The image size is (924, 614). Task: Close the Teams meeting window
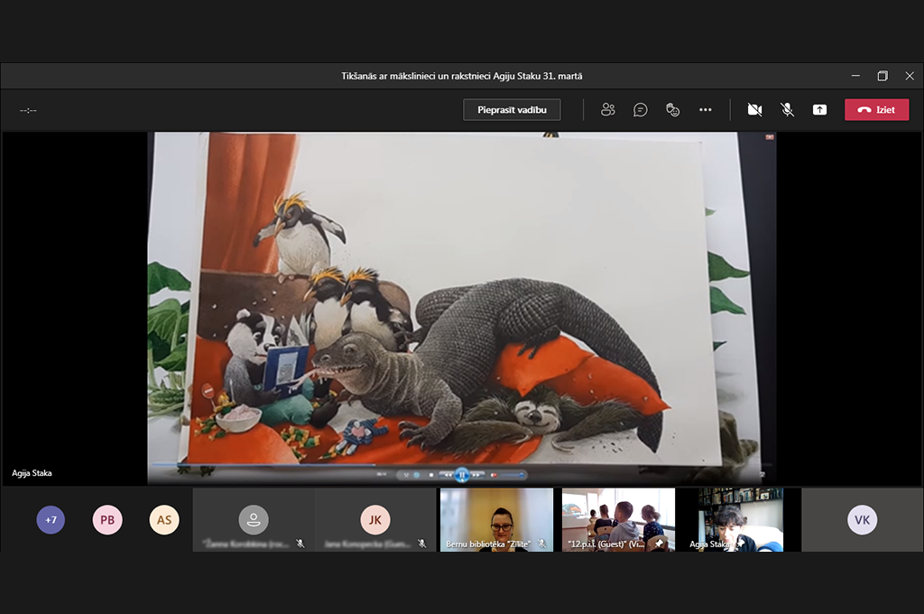[x=910, y=76]
